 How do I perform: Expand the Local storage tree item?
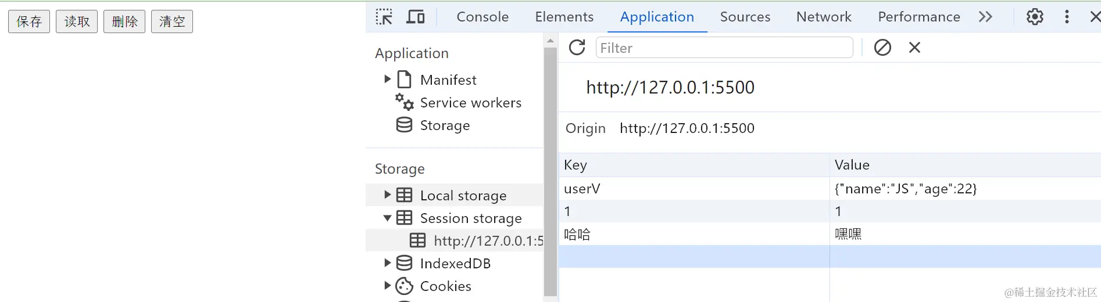pyautogui.click(x=387, y=195)
